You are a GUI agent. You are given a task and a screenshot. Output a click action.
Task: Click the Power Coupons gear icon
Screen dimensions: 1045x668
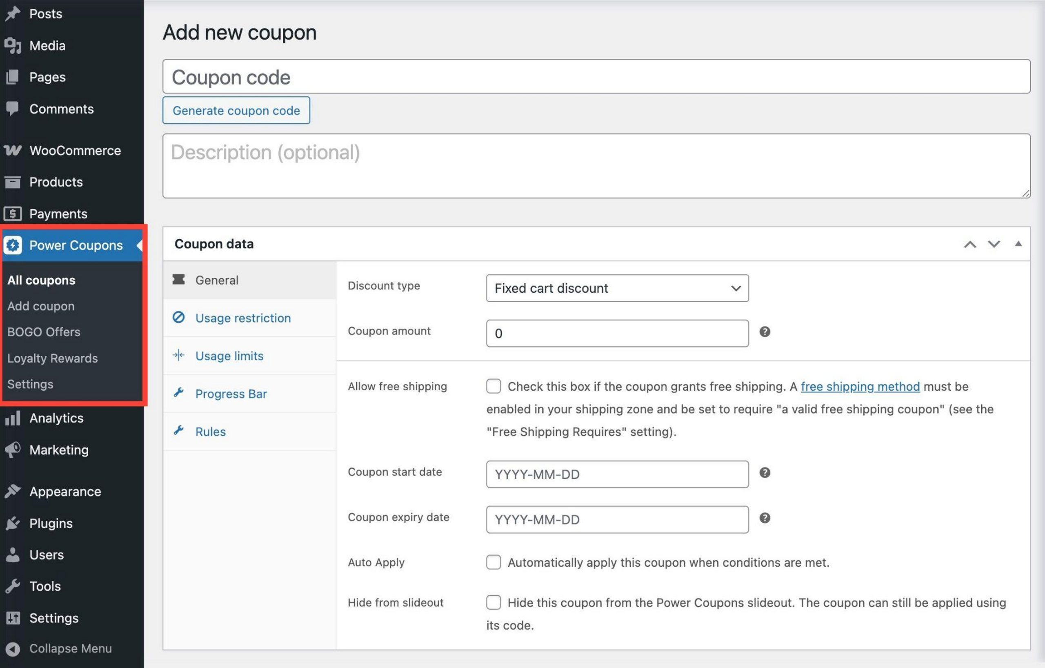click(13, 245)
